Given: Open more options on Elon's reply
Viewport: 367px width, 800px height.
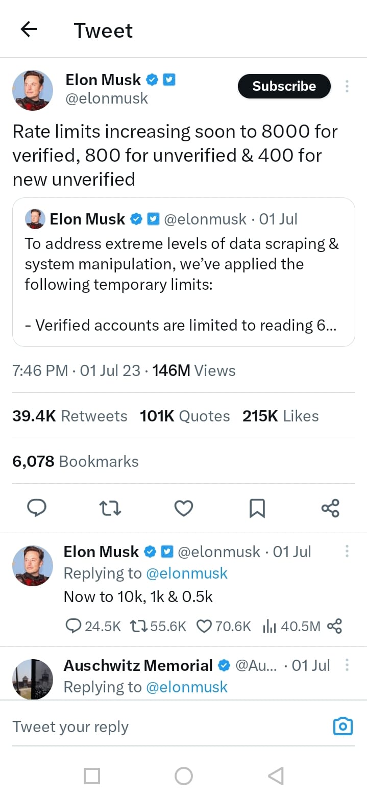Looking at the screenshot, I should point(347,551).
